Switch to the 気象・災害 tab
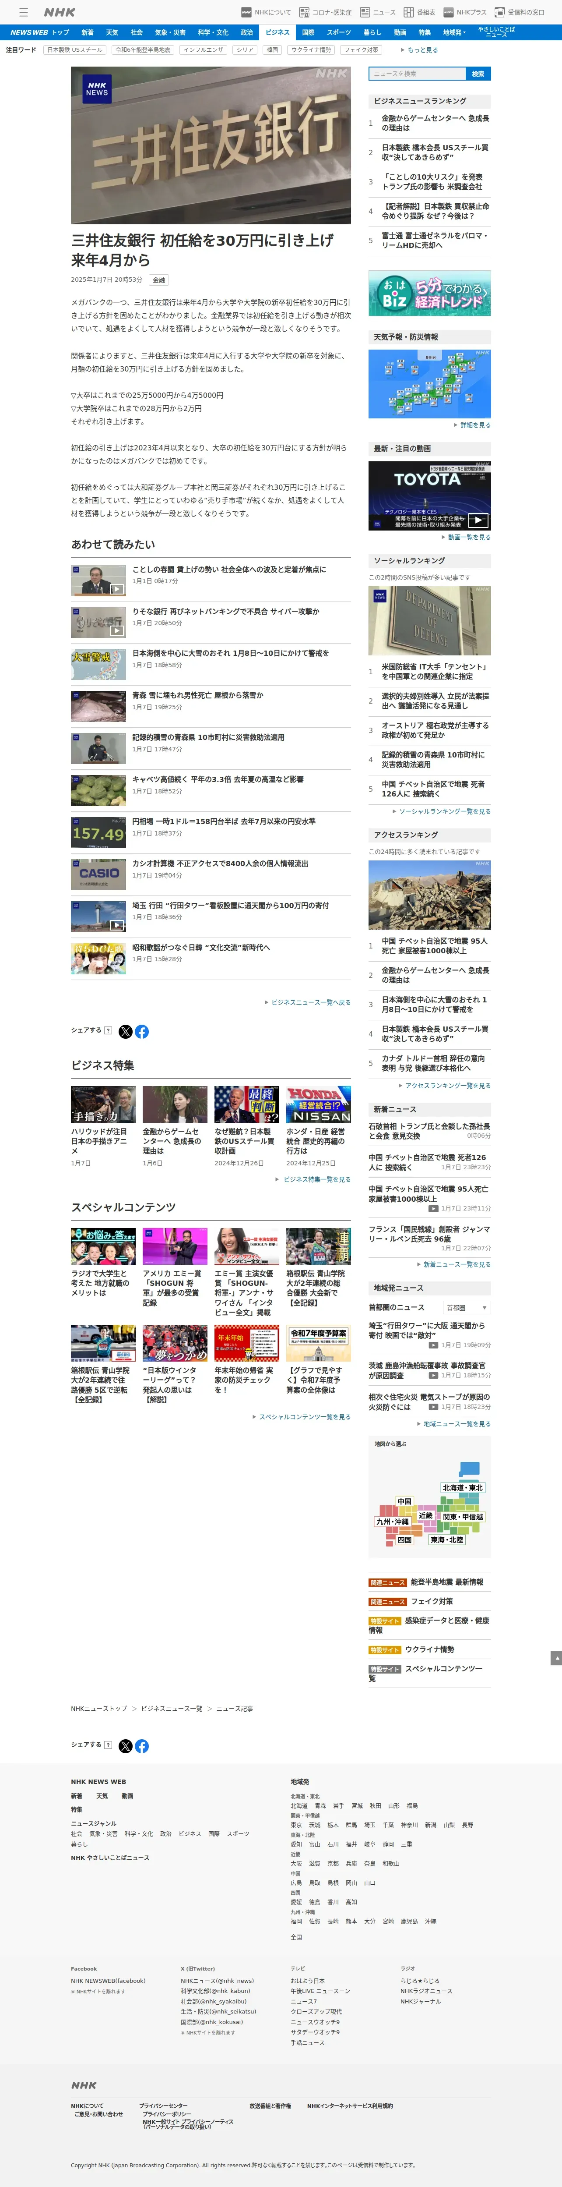This screenshot has height=2187, width=562. pos(169,32)
